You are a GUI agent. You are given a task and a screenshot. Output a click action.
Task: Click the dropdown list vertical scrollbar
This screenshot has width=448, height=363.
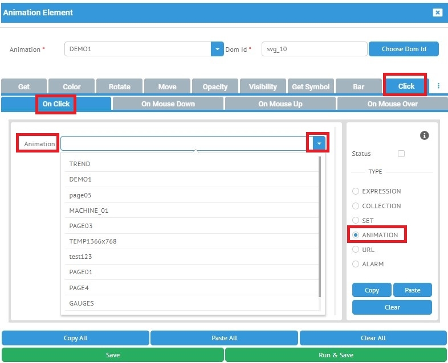[x=320, y=228]
